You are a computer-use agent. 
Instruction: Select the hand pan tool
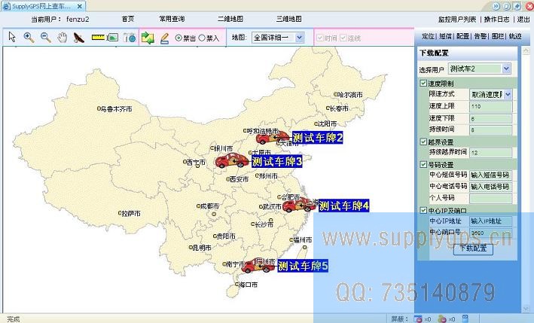click(x=62, y=36)
